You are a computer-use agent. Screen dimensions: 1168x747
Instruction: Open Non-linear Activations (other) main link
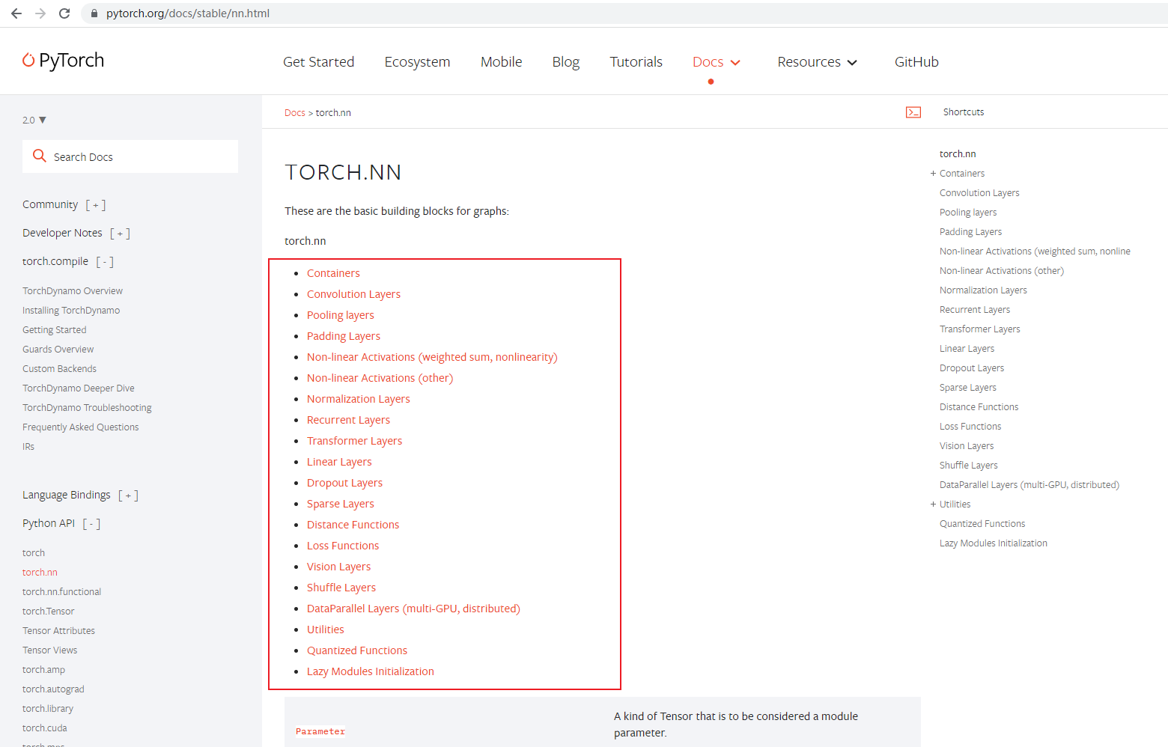click(380, 378)
